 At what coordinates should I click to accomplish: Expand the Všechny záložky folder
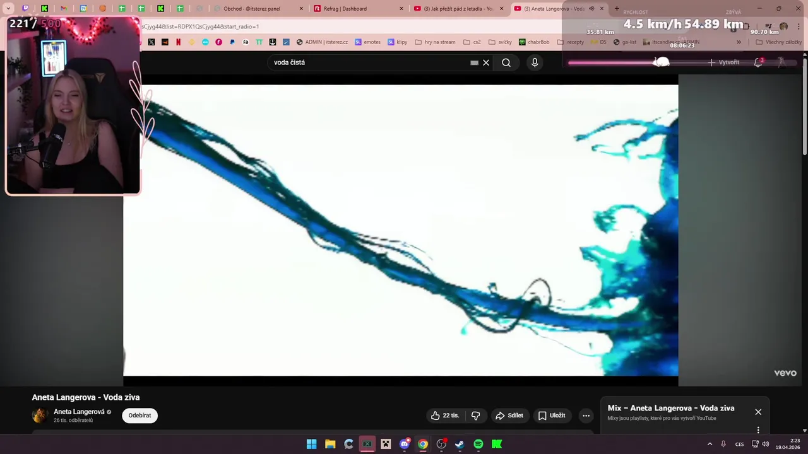point(778,42)
